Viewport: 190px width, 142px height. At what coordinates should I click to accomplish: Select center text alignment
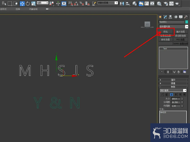click(x=176, y=95)
